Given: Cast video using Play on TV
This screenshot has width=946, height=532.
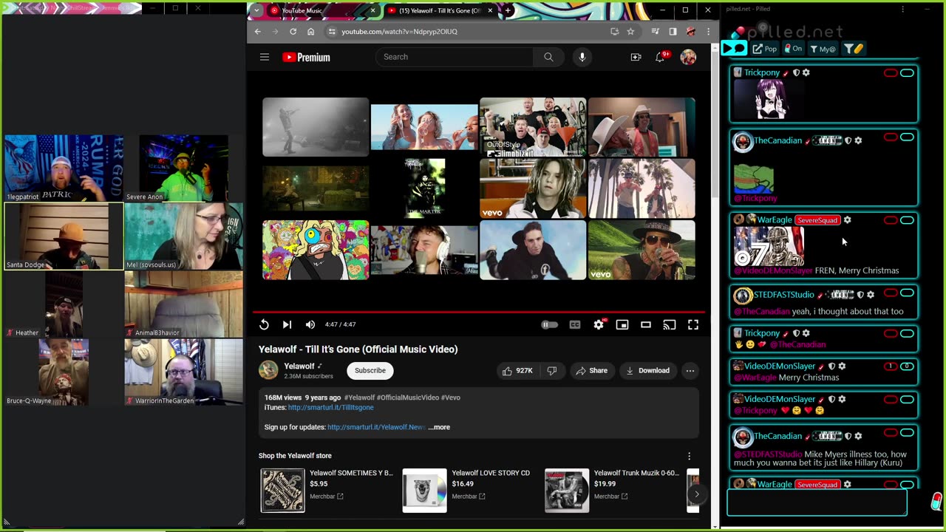Looking at the screenshot, I should [670, 324].
